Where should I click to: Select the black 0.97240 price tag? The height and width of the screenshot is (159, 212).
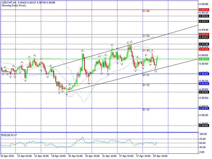(204, 44)
